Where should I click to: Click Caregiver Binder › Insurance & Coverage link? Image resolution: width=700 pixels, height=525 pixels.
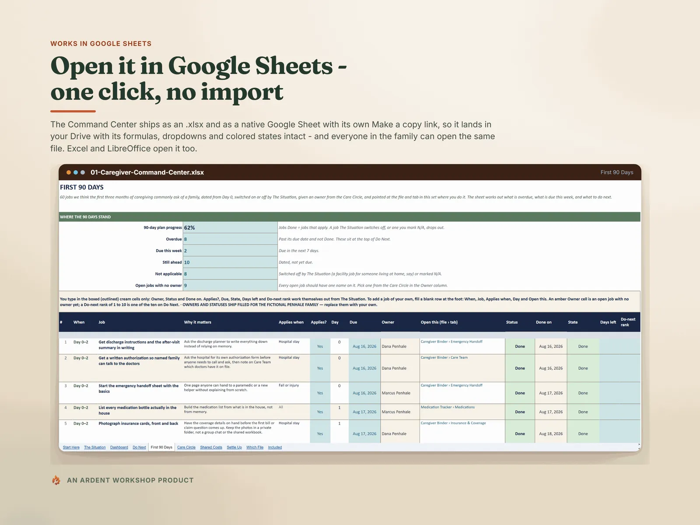[453, 423]
